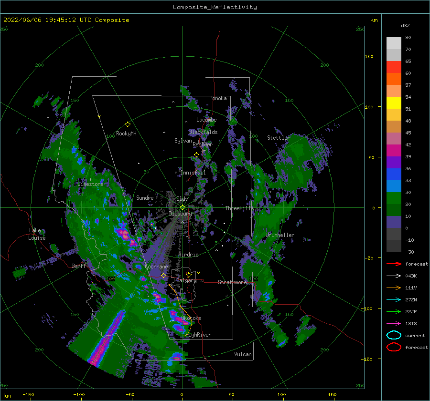This screenshot has height=401, width=430.
Task: Click the Limestone label on map
Action: (90, 184)
